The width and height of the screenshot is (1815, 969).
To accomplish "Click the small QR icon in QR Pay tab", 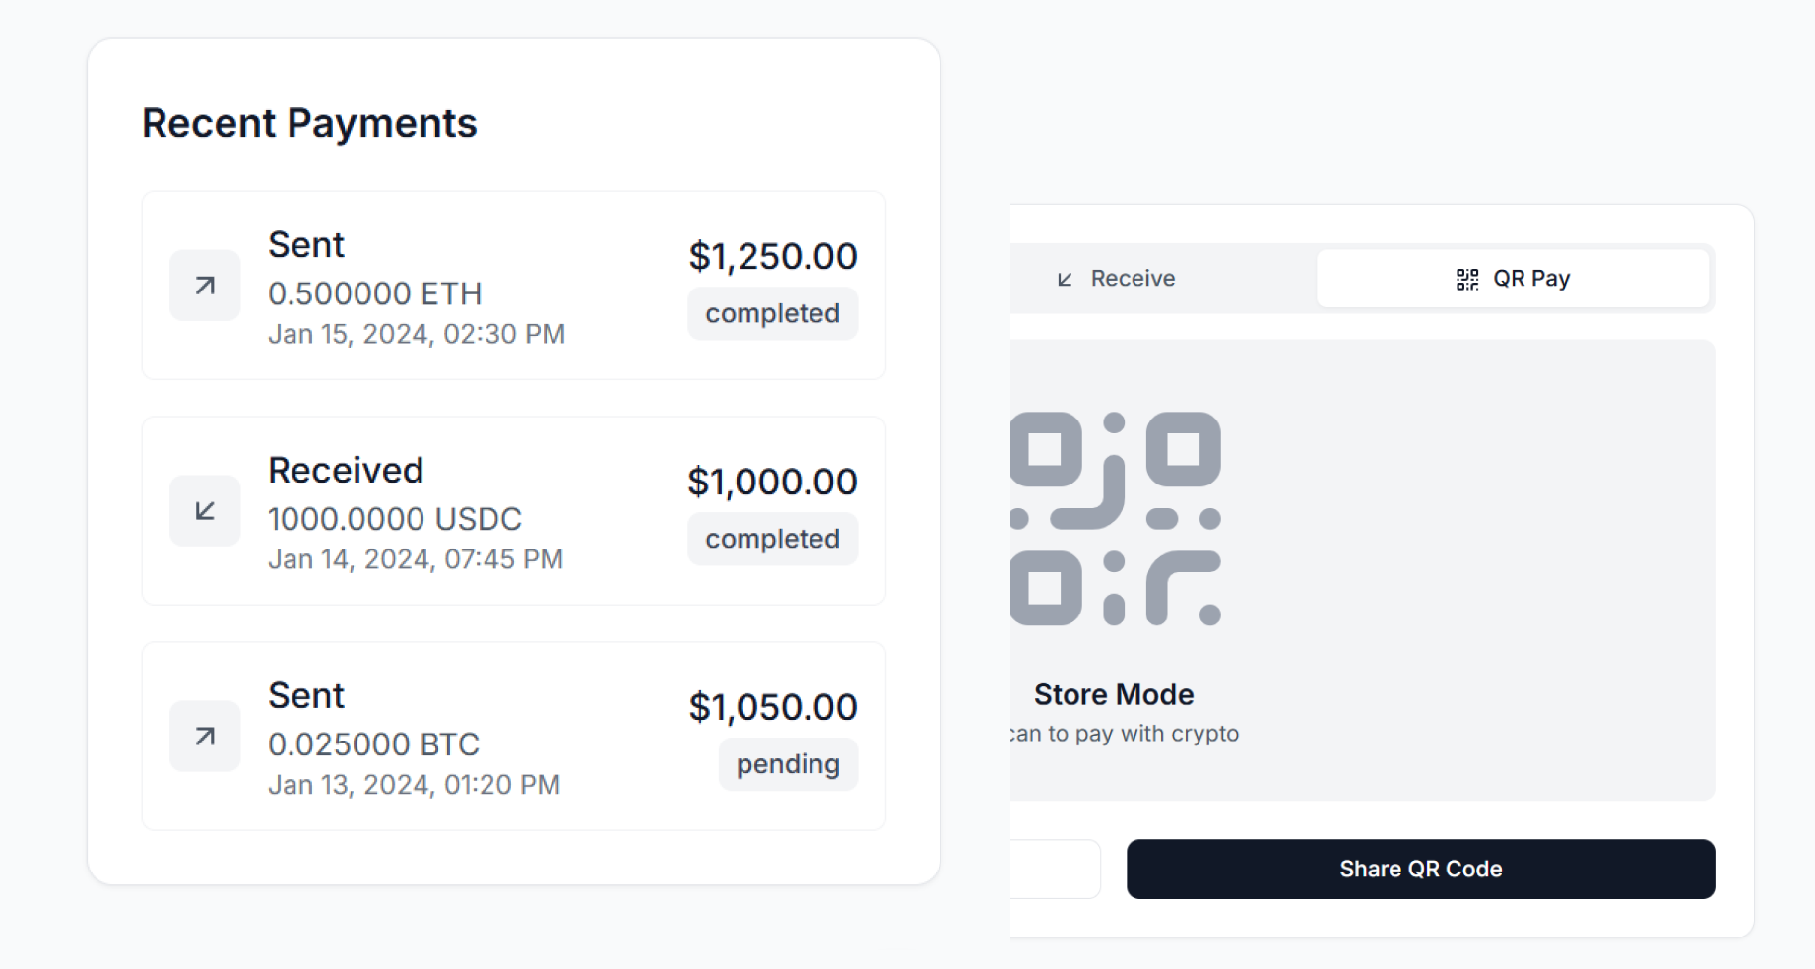I will click(x=1467, y=279).
